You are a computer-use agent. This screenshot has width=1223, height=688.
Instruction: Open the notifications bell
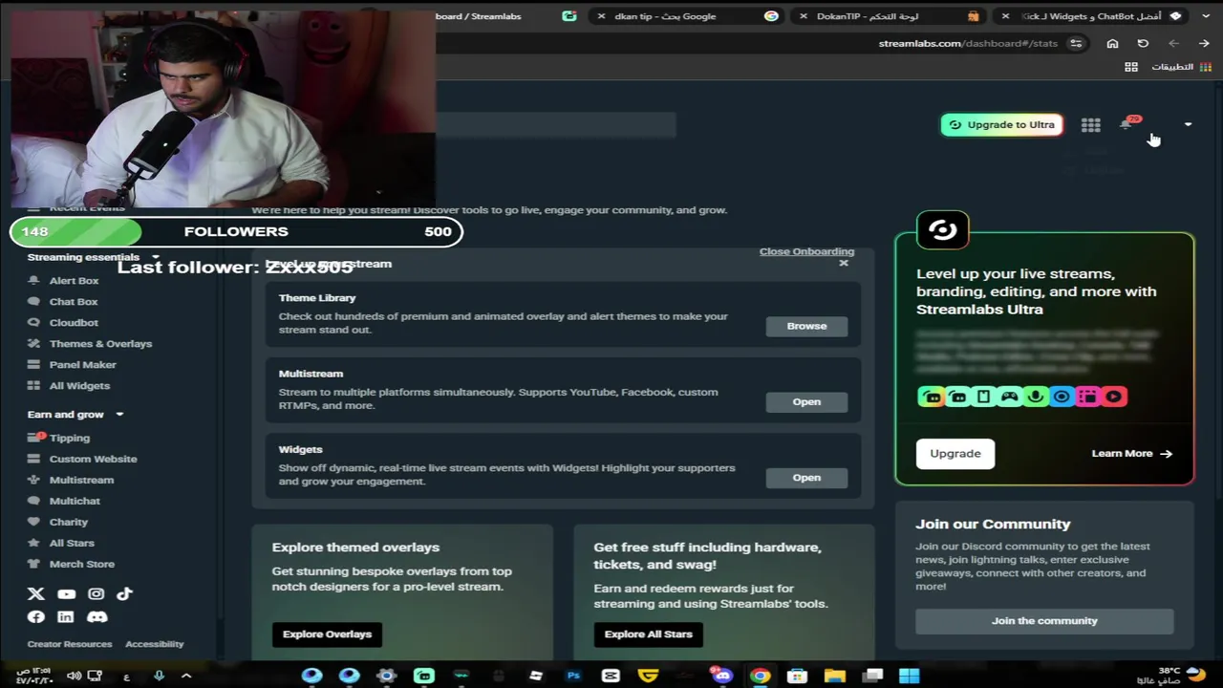(1126, 124)
